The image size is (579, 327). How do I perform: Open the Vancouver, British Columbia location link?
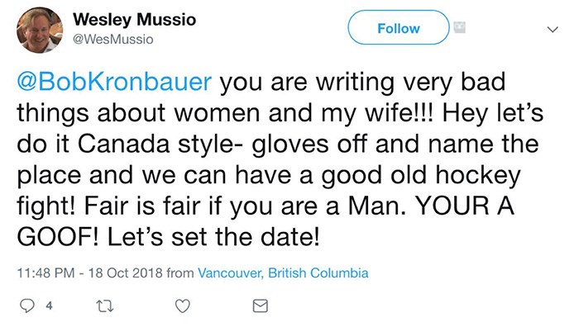pos(283,272)
